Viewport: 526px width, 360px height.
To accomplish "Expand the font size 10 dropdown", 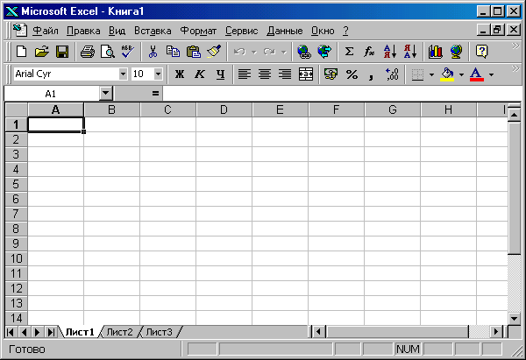I will point(158,74).
